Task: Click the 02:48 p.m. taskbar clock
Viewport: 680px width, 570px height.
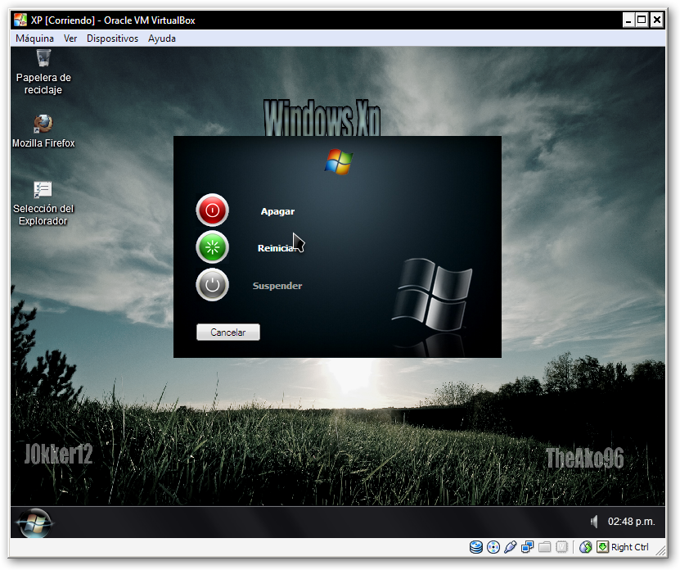Action: [631, 522]
